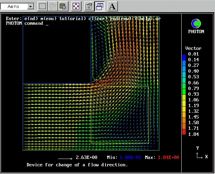Click the 'Enter:' prompt label

coord(14,18)
